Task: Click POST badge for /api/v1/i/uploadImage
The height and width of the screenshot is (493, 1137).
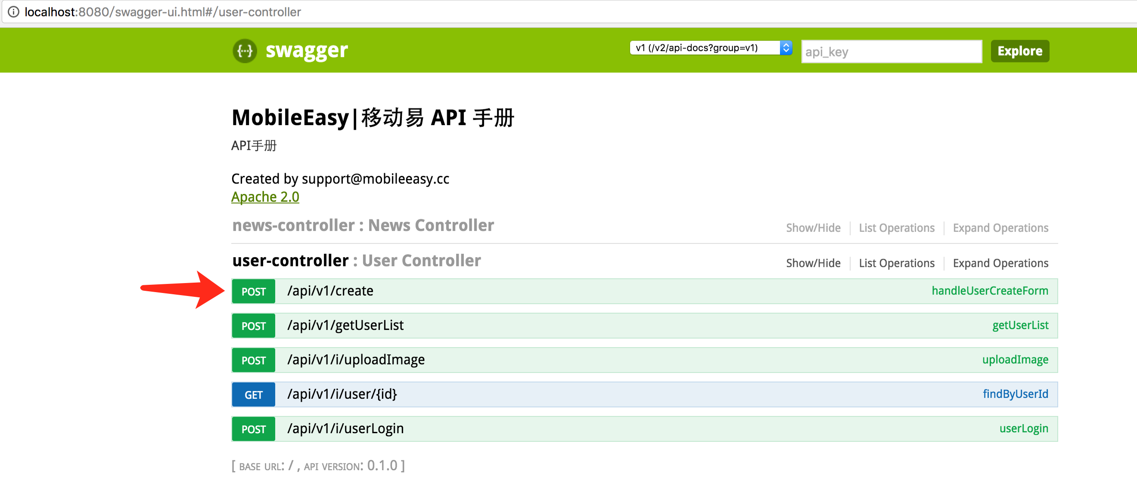Action: point(253,360)
